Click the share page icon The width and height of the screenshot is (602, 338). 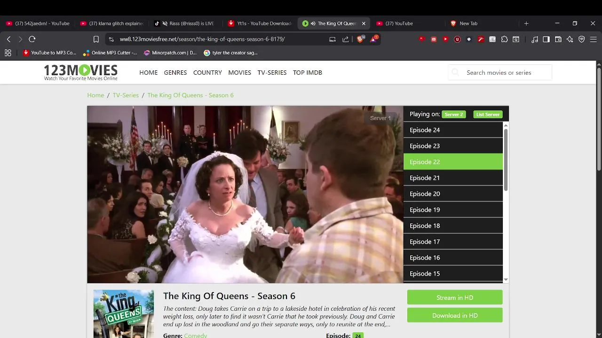click(346, 39)
